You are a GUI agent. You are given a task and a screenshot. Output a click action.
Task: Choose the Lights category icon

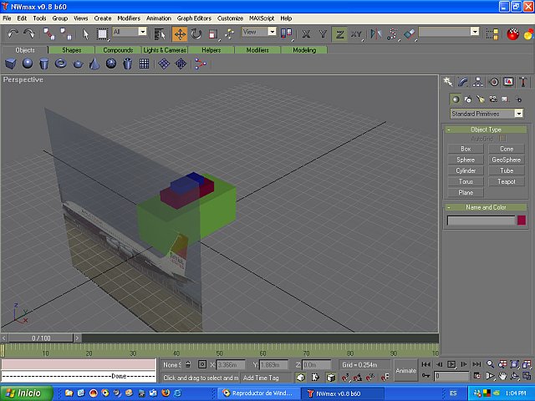click(x=480, y=99)
